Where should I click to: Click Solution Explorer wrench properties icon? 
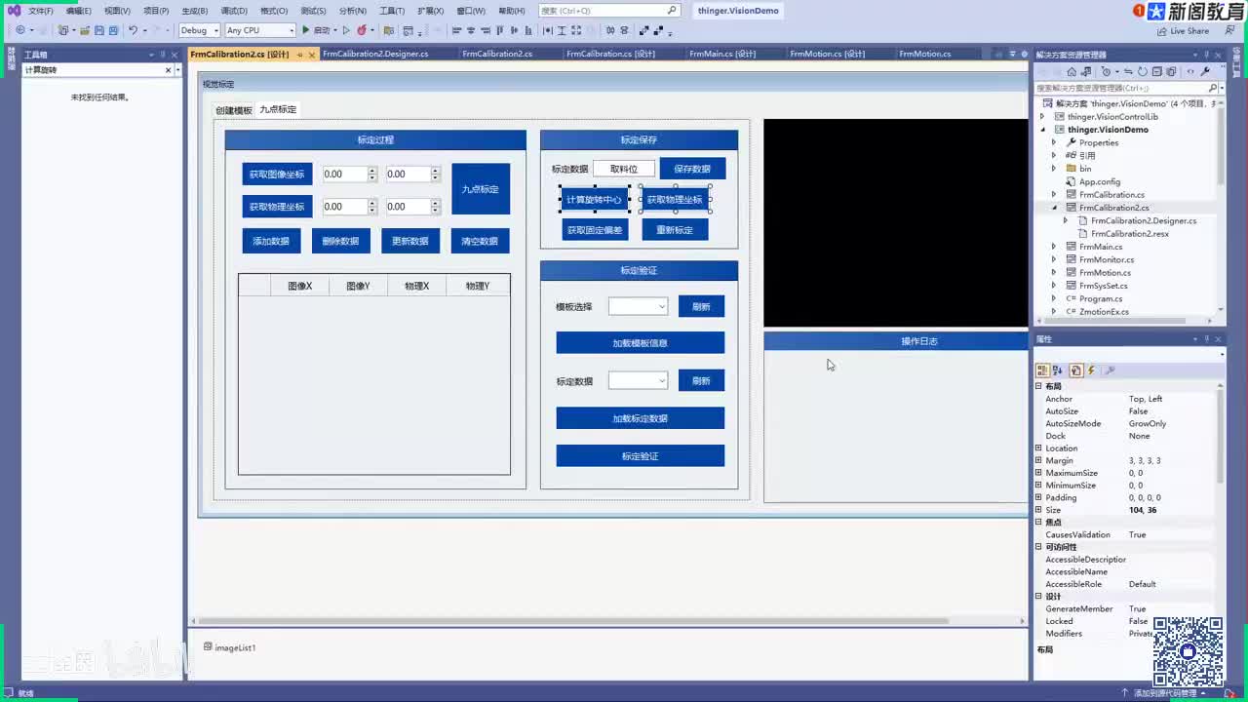[x=1205, y=71]
